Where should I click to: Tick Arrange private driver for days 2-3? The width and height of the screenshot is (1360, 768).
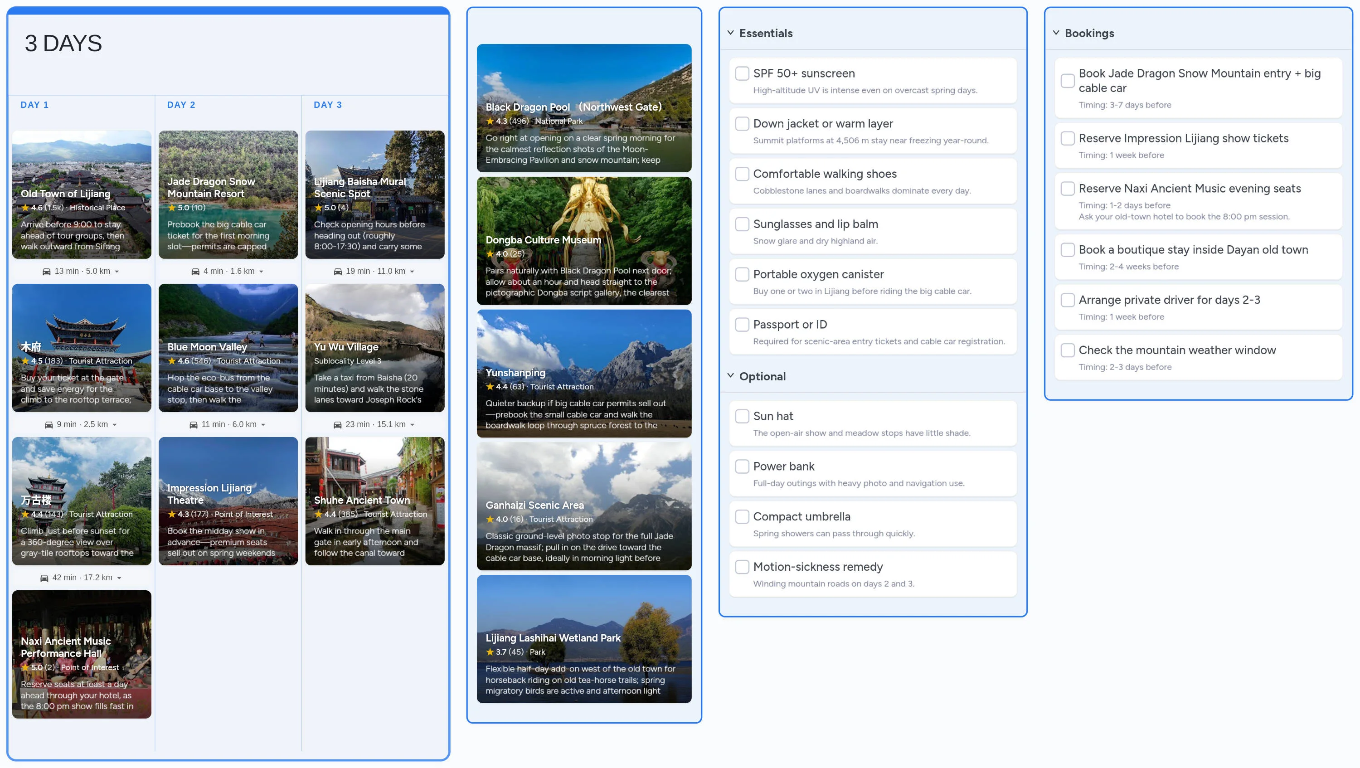tap(1068, 300)
